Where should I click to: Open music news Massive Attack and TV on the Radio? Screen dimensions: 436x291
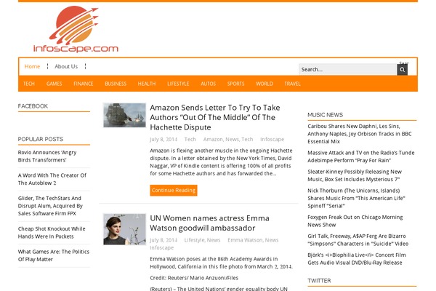361,156
